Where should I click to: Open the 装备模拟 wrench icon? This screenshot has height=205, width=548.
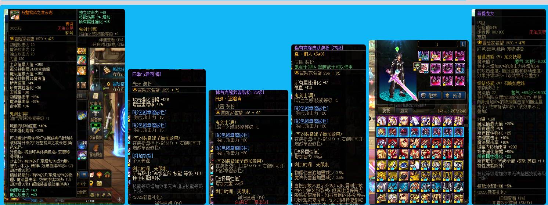coord(95,129)
